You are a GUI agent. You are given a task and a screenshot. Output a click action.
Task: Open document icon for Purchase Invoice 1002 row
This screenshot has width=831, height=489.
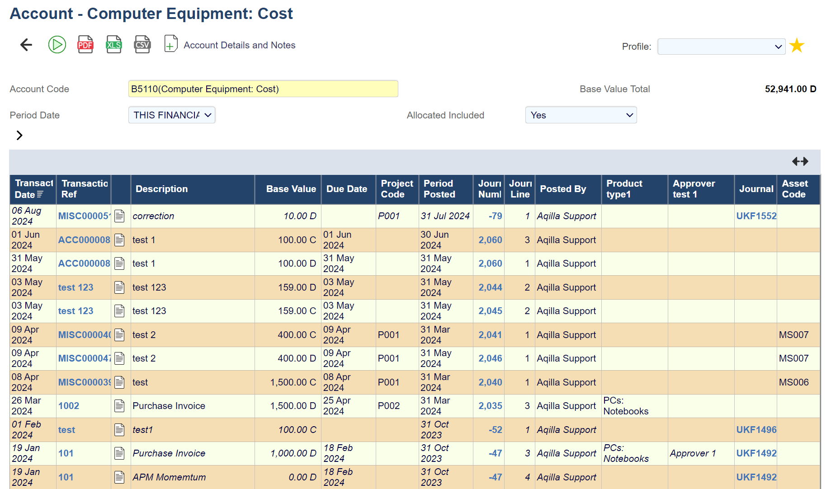pos(119,406)
